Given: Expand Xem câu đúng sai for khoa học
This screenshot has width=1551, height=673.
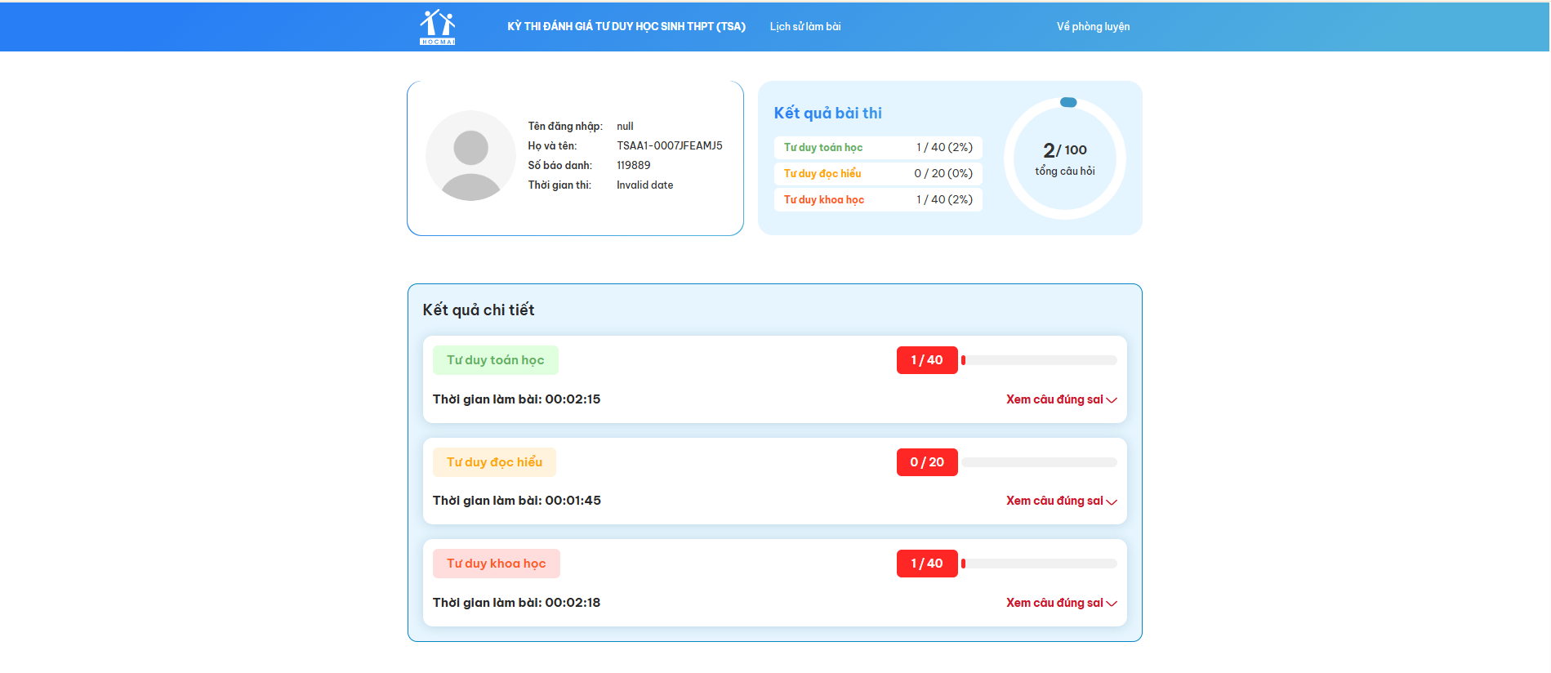Looking at the screenshot, I should tap(1054, 603).
